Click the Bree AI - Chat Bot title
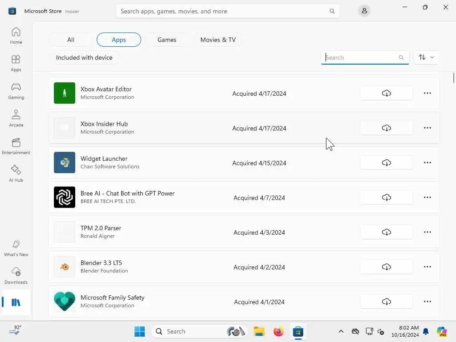The image size is (456, 342). (127, 193)
